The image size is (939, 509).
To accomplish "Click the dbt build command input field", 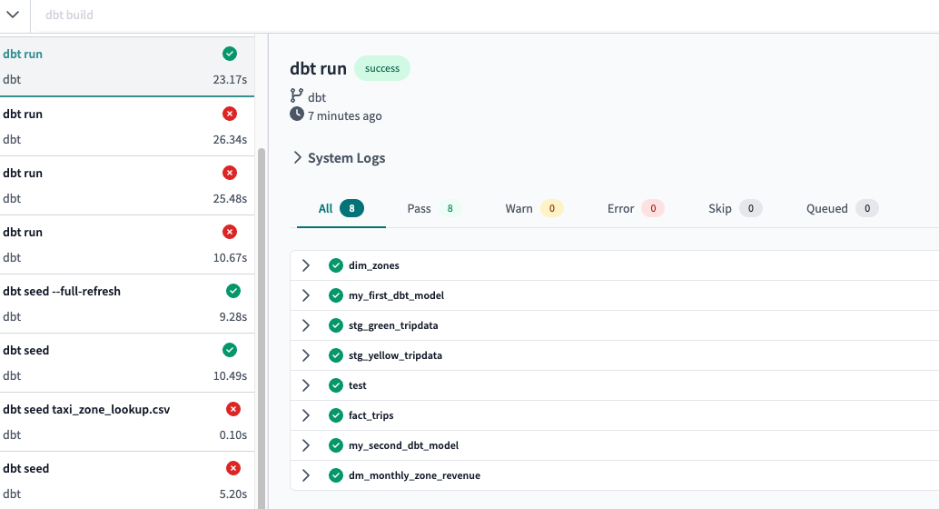I will point(485,15).
